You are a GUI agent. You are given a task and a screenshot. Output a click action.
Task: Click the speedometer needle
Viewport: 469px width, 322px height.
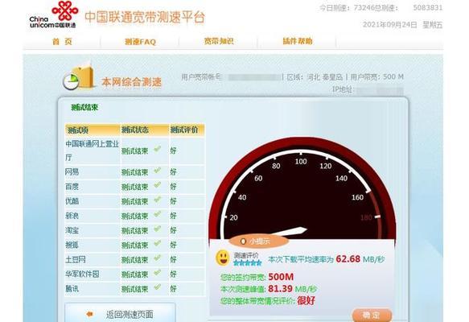click(289, 232)
